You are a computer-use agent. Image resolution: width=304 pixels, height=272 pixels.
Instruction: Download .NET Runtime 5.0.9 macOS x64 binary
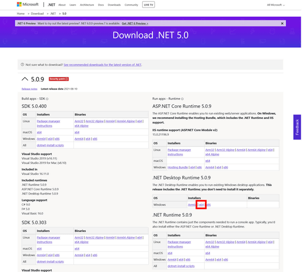tap(207, 253)
